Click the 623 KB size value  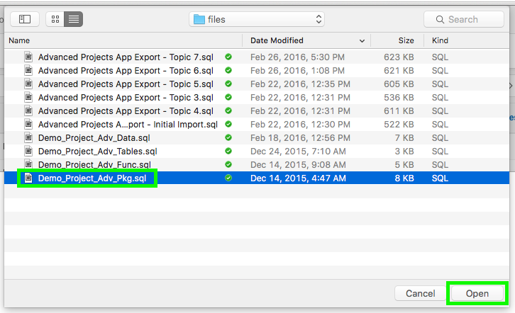(399, 57)
